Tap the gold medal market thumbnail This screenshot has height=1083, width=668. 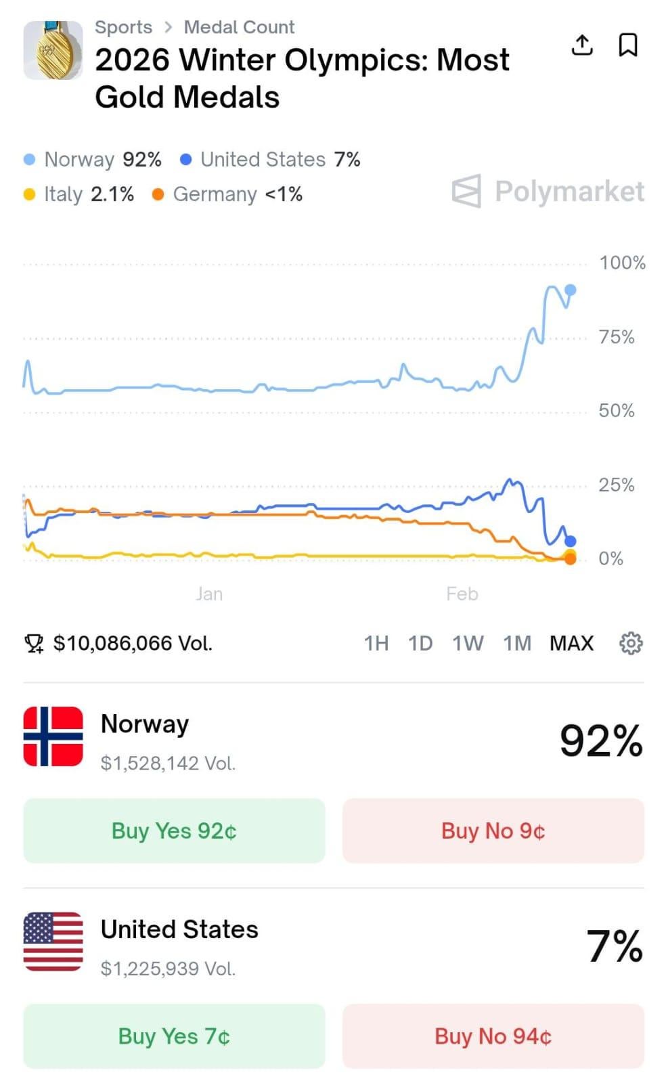53,50
